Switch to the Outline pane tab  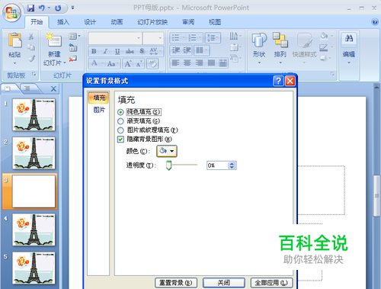coord(27,88)
